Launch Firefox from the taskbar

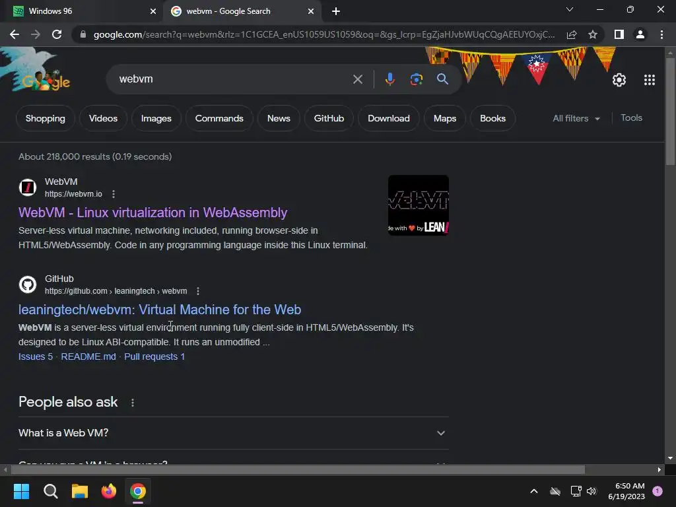109,491
